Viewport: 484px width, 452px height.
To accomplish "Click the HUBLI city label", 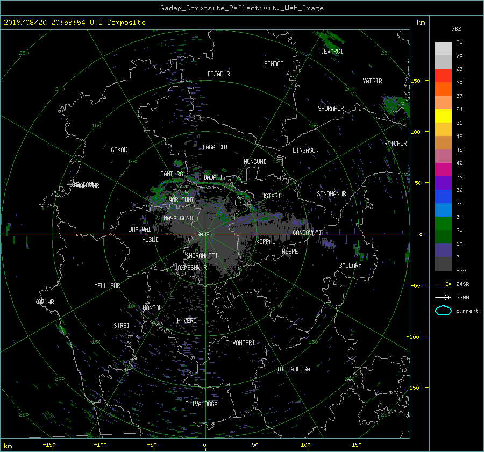I will click(x=150, y=239).
